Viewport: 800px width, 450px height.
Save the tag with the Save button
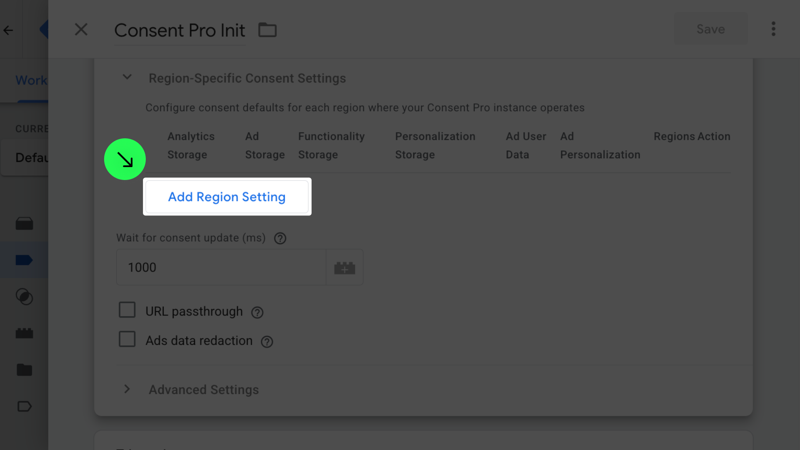(711, 29)
